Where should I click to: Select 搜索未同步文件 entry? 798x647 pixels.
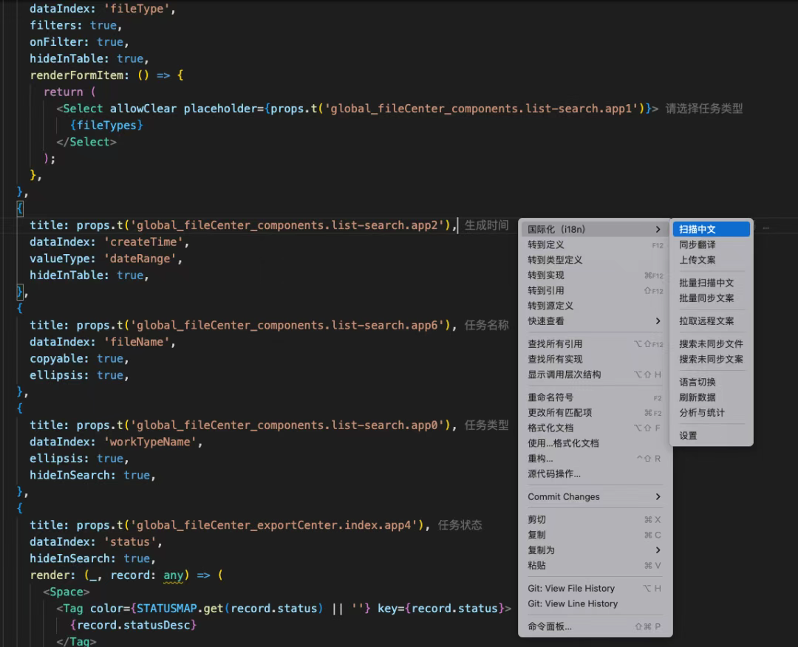[x=711, y=344]
